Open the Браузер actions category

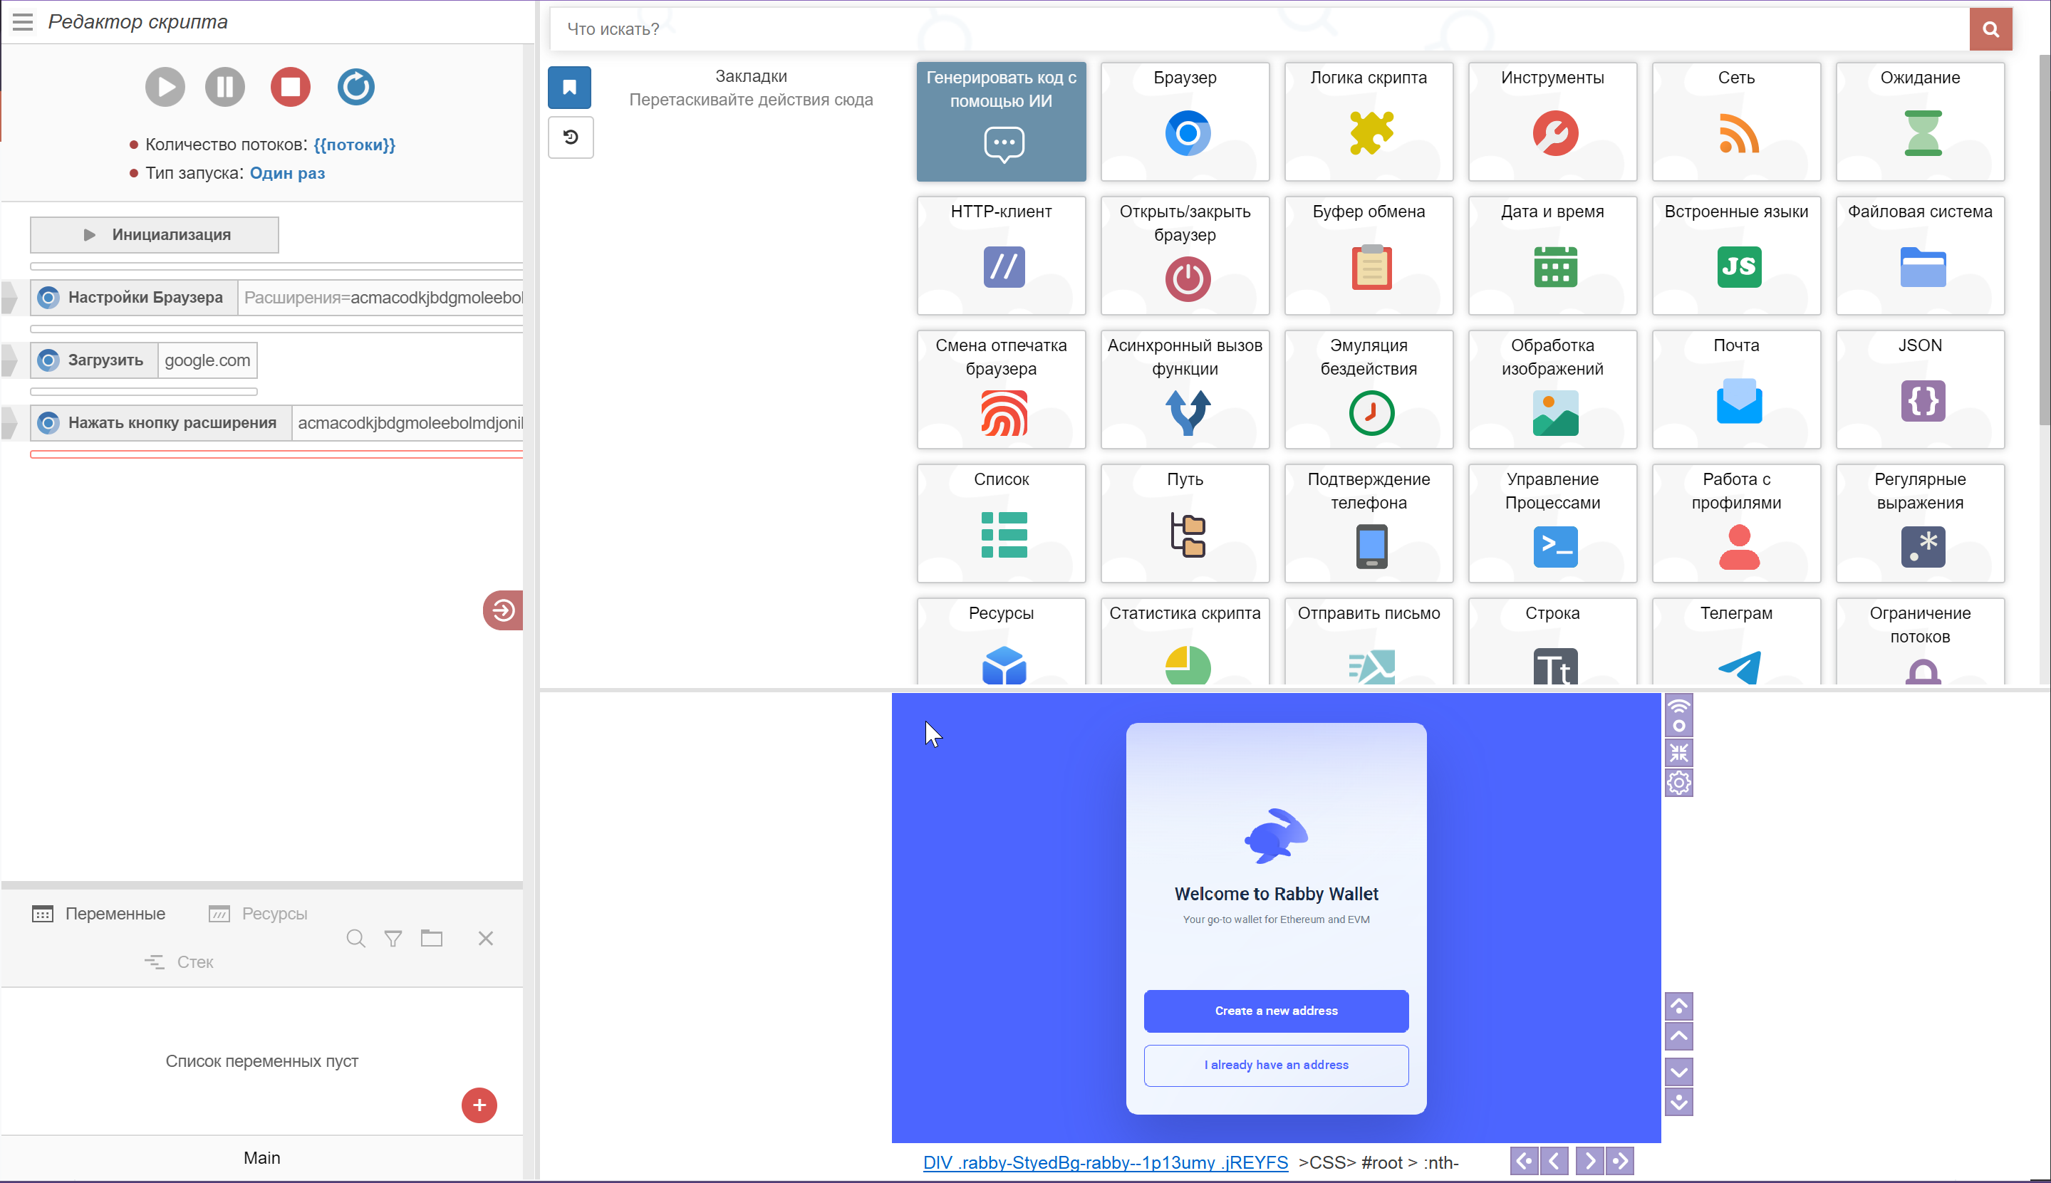coord(1185,121)
